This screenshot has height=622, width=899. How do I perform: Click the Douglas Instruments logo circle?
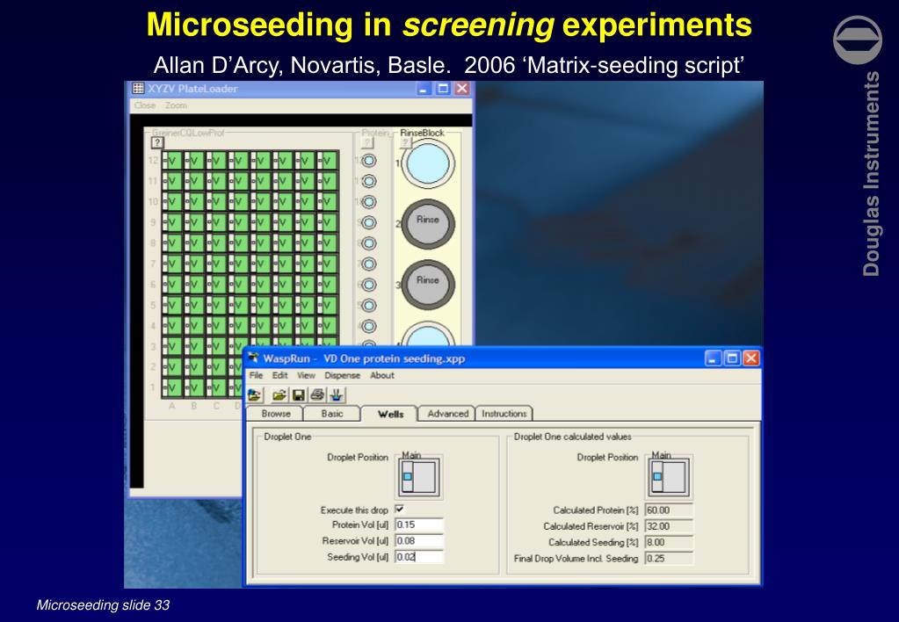tap(858, 40)
